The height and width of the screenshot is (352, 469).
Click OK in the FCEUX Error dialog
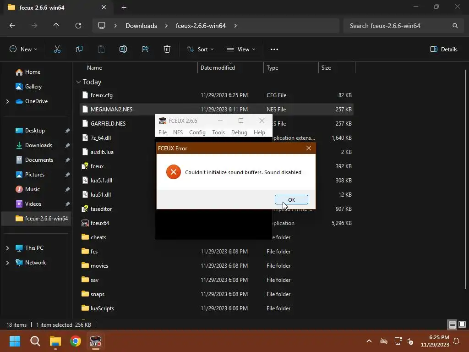[291, 200]
